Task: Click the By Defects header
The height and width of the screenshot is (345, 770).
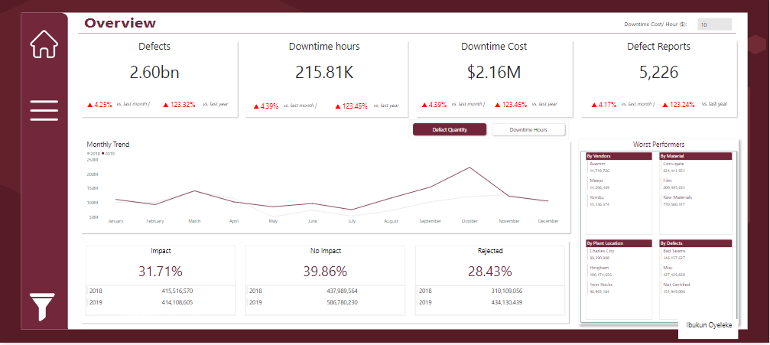Action: pyautogui.click(x=695, y=243)
